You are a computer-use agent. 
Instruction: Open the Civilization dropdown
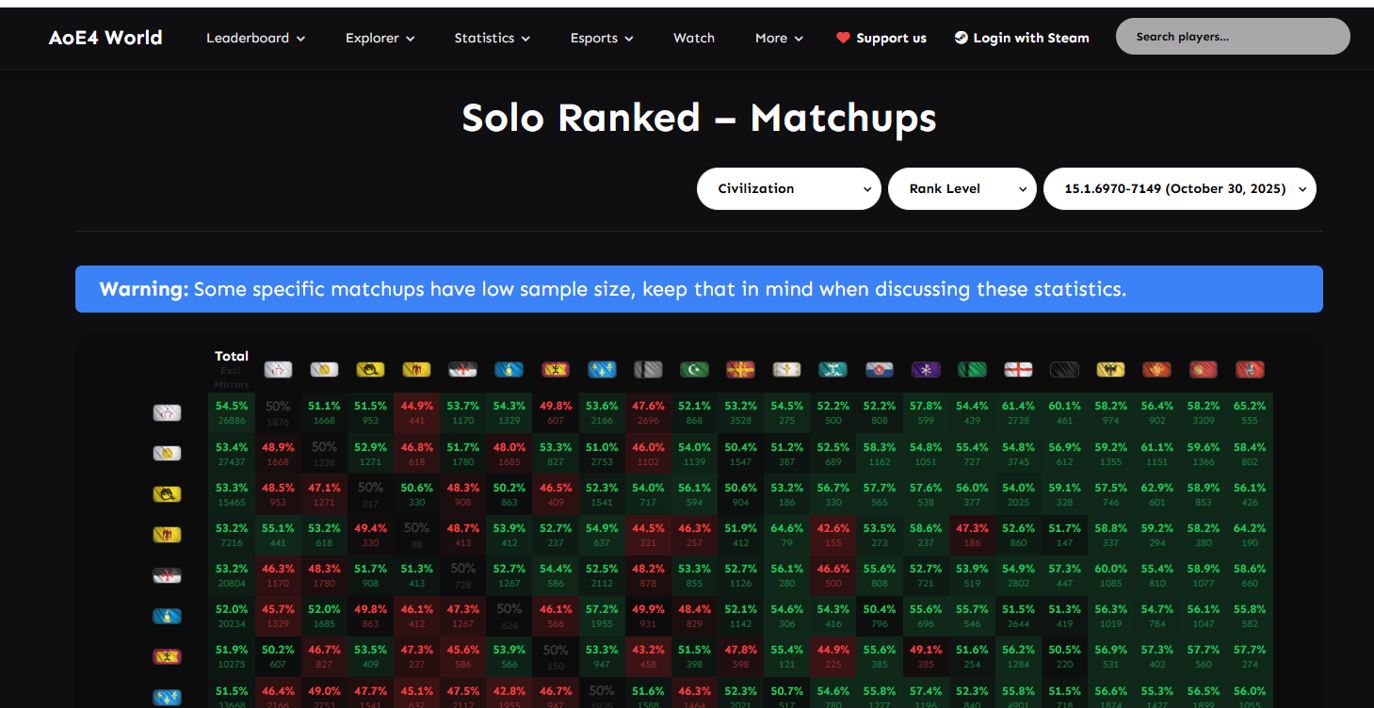(x=788, y=188)
